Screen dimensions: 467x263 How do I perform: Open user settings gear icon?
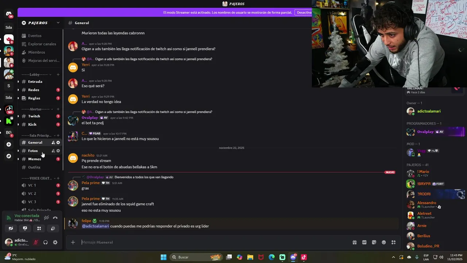click(x=55, y=242)
